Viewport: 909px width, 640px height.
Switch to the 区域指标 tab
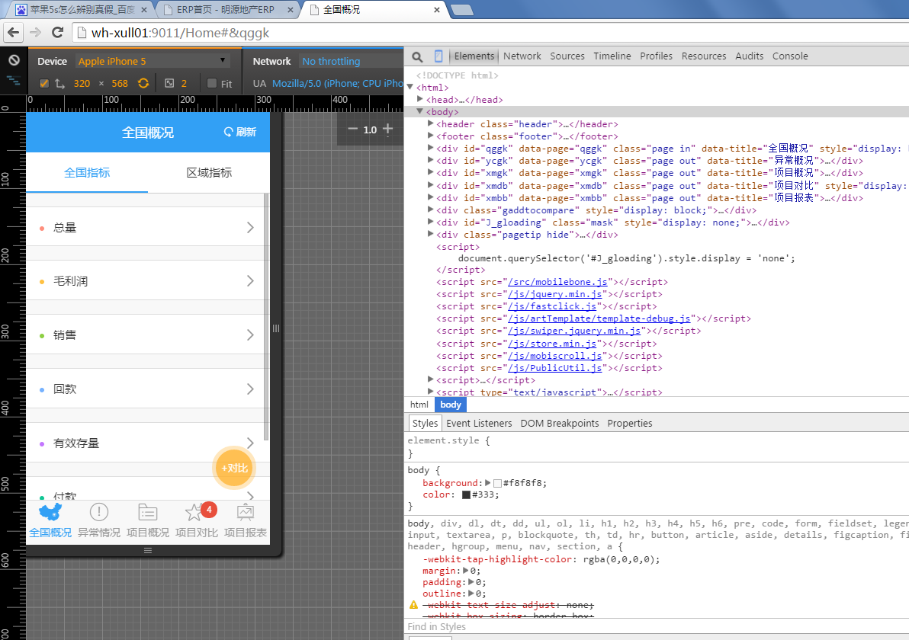(209, 173)
